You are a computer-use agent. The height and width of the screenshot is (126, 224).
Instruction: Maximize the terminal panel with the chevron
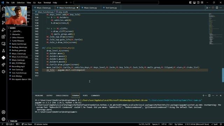(217, 96)
